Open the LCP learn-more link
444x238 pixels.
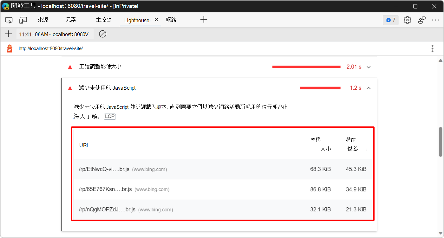tap(109, 116)
